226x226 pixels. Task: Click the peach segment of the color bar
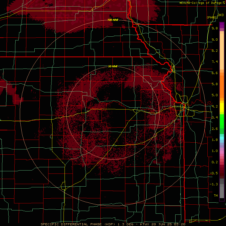(x=222, y=52)
